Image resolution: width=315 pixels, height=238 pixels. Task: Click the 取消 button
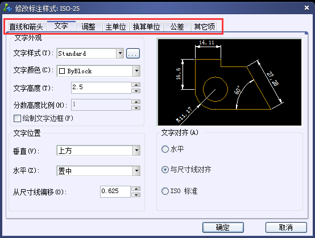tap(286, 228)
